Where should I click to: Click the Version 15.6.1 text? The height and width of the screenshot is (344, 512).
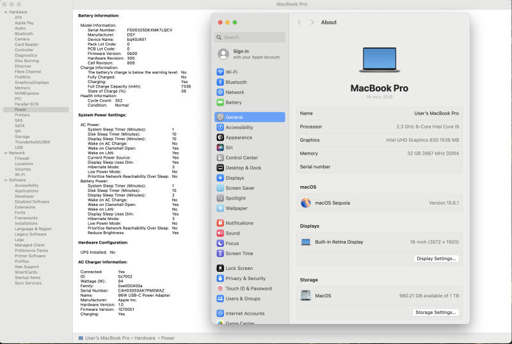444,203
